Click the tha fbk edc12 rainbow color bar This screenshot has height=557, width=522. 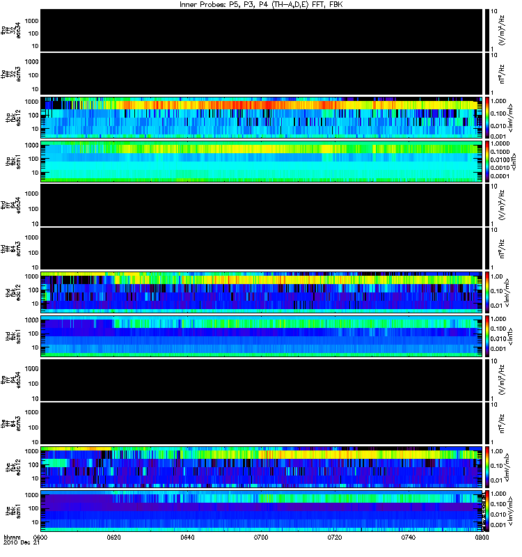coord(487,118)
